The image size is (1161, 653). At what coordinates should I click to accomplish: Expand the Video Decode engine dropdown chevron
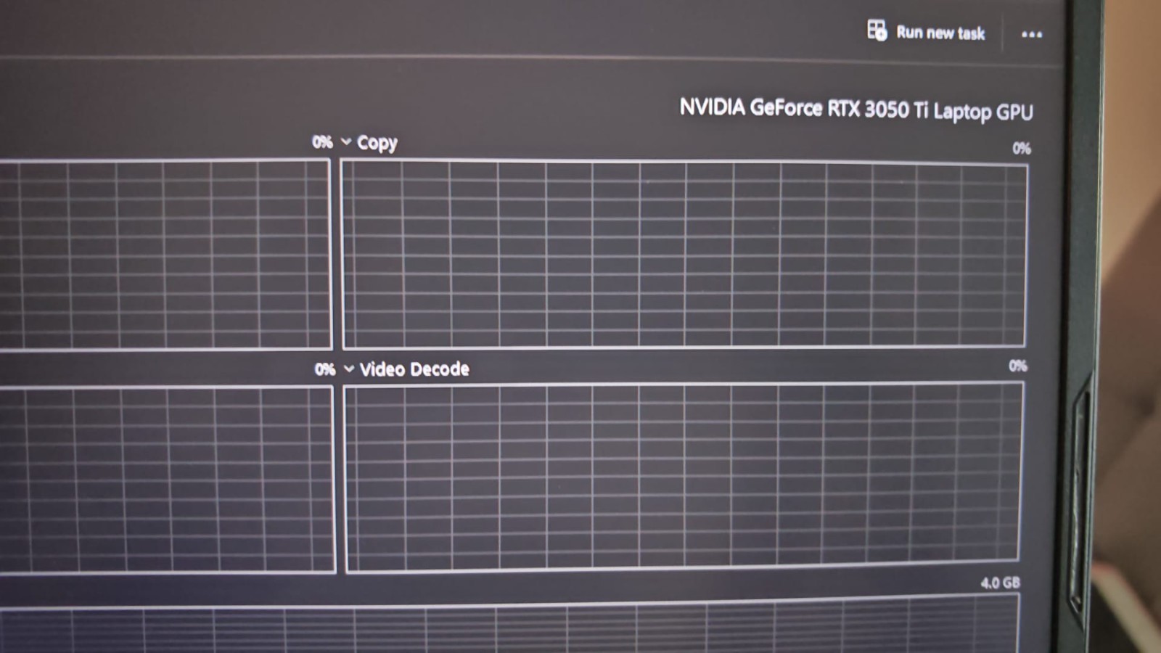pyautogui.click(x=349, y=369)
